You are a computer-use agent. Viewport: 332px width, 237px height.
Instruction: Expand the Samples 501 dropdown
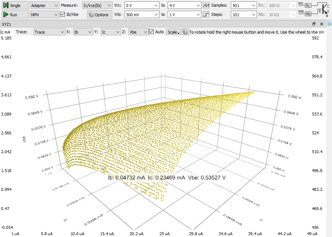point(244,6)
